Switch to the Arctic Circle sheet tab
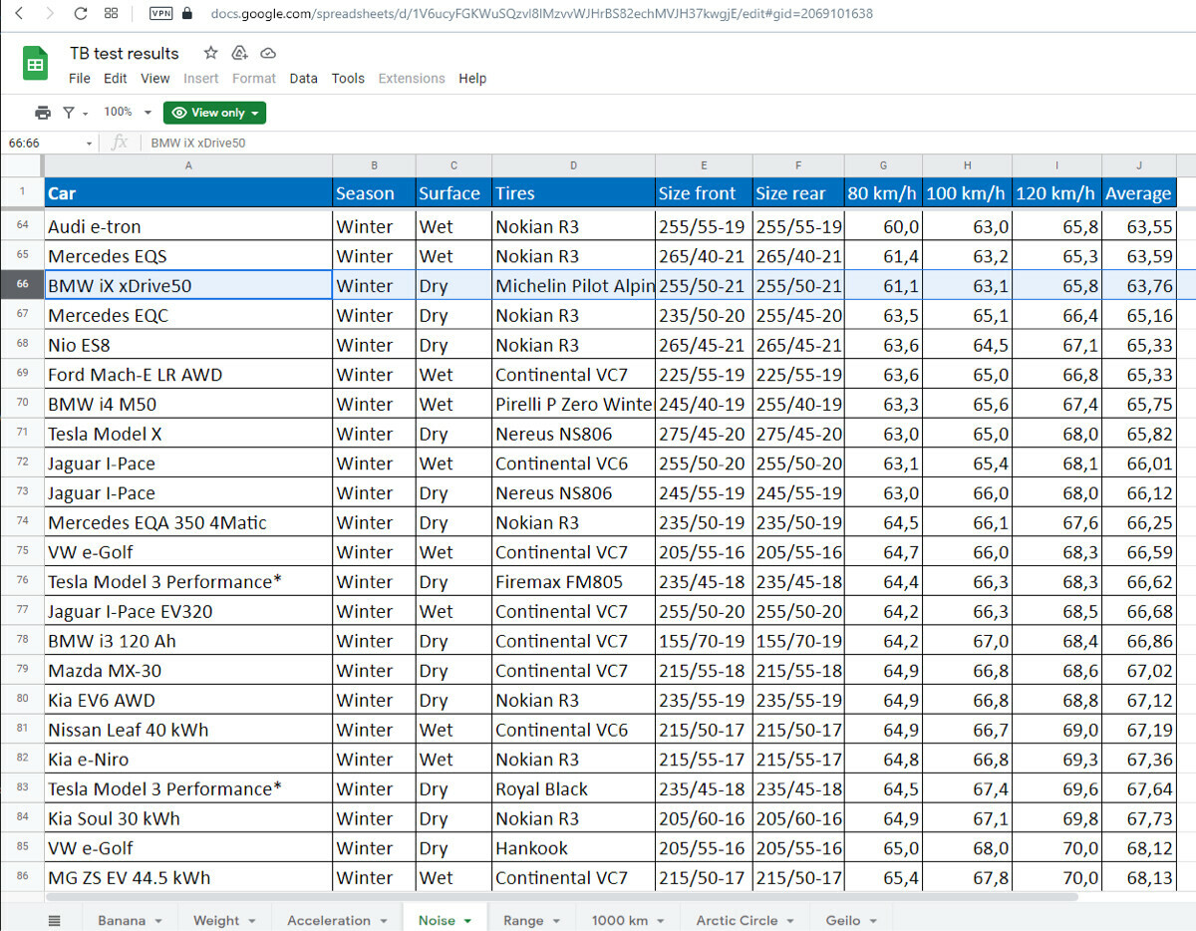The height and width of the screenshot is (931, 1196). [x=737, y=920]
